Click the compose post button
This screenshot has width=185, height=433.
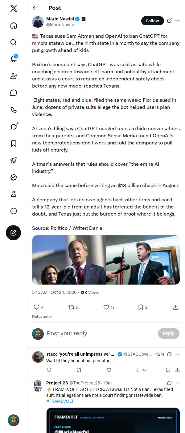point(14,233)
